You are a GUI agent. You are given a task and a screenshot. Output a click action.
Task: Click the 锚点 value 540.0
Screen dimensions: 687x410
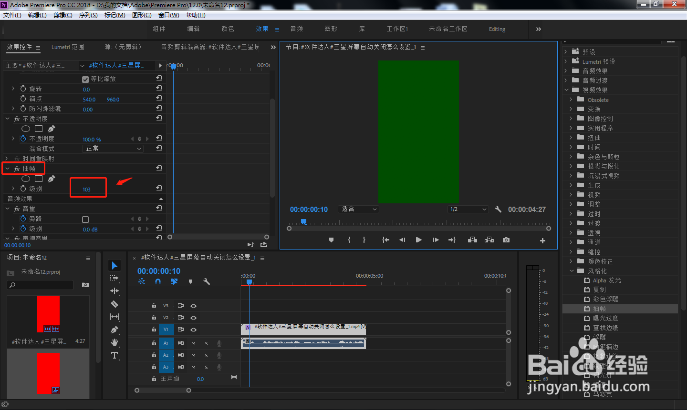(x=89, y=100)
